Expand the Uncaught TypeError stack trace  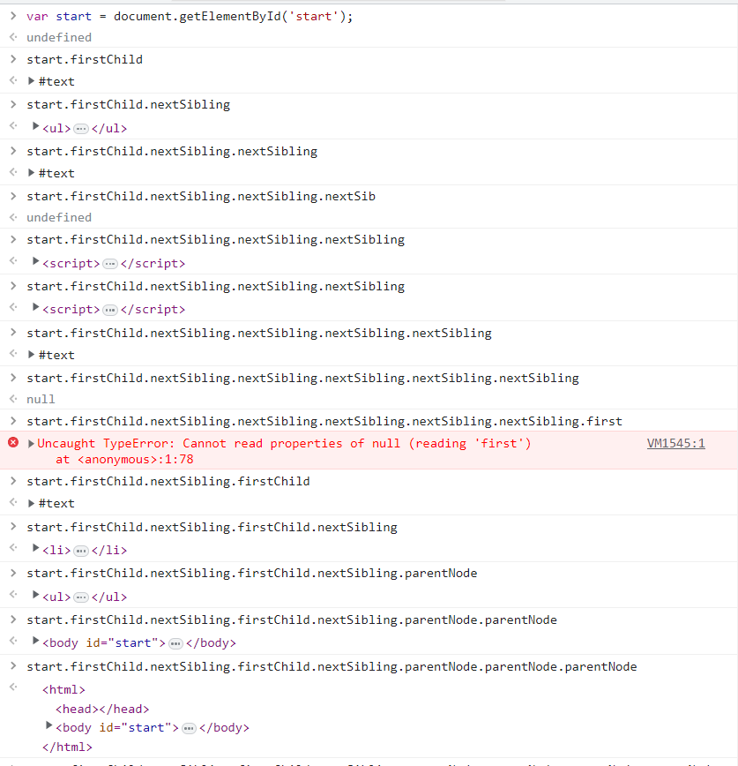coord(31,444)
